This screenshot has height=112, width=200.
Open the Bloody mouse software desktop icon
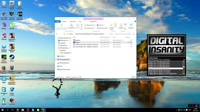pyautogui.click(x=4, y=26)
